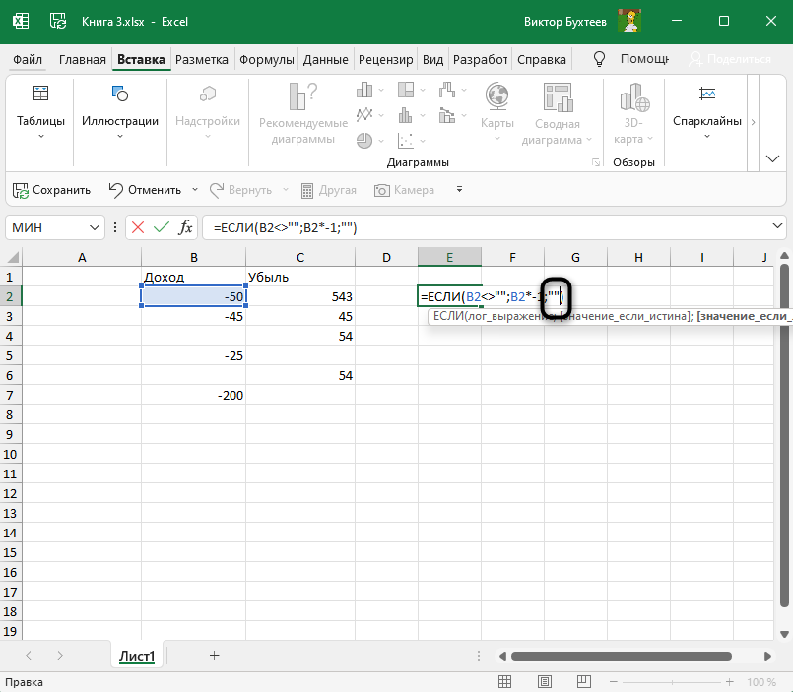
Task: Open the Формулы ribbon tab
Action: click(x=268, y=59)
